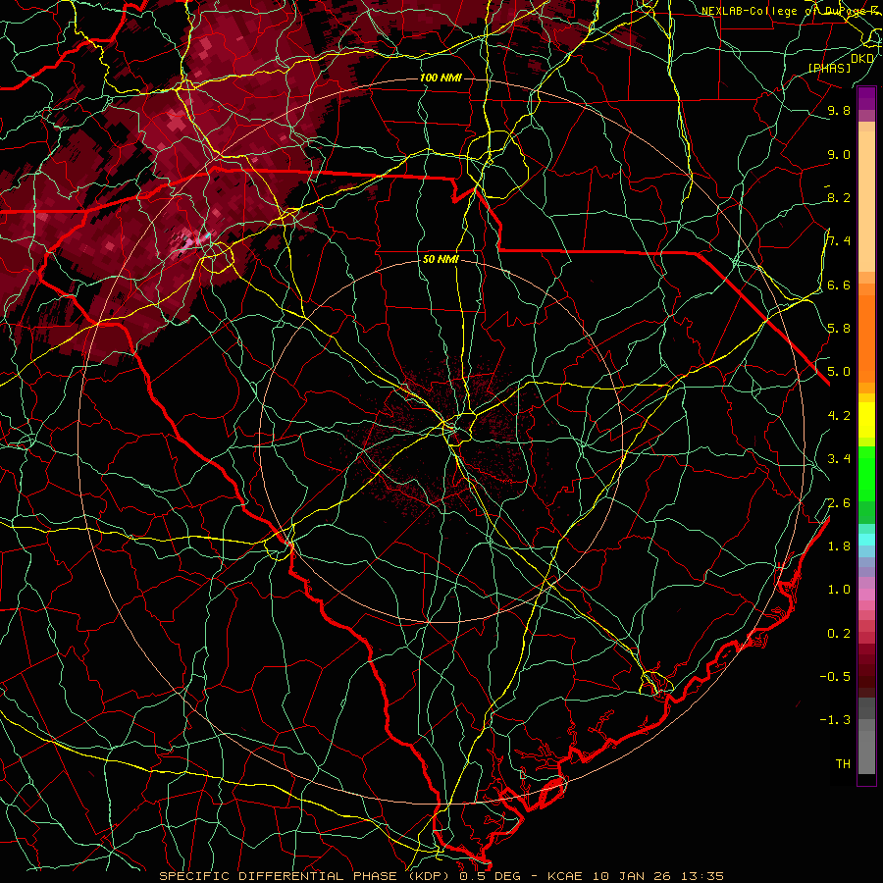The height and width of the screenshot is (883, 883).
Task: Click the "9.0" legend value
Action: [839, 155]
